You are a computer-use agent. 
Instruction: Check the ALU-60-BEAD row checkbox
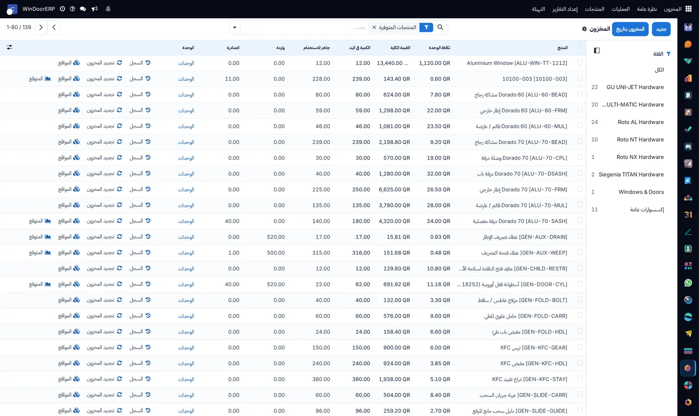click(580, 94)
